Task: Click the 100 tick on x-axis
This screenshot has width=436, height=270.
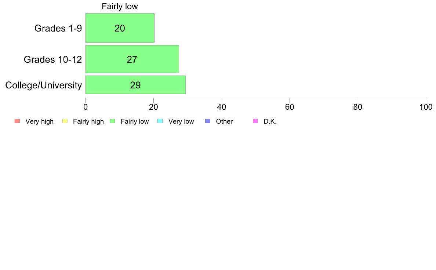Action: pos(426,107)
